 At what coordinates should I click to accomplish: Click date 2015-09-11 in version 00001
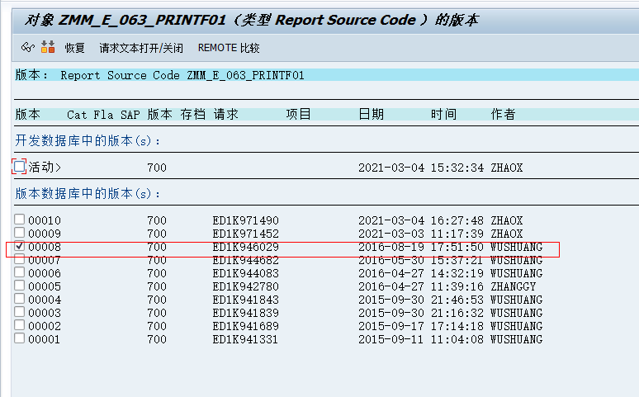click(x=391, y=339)
